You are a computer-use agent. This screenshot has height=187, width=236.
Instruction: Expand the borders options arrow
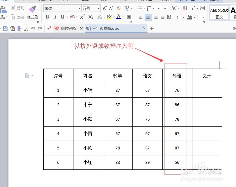(x=204, y=17)
